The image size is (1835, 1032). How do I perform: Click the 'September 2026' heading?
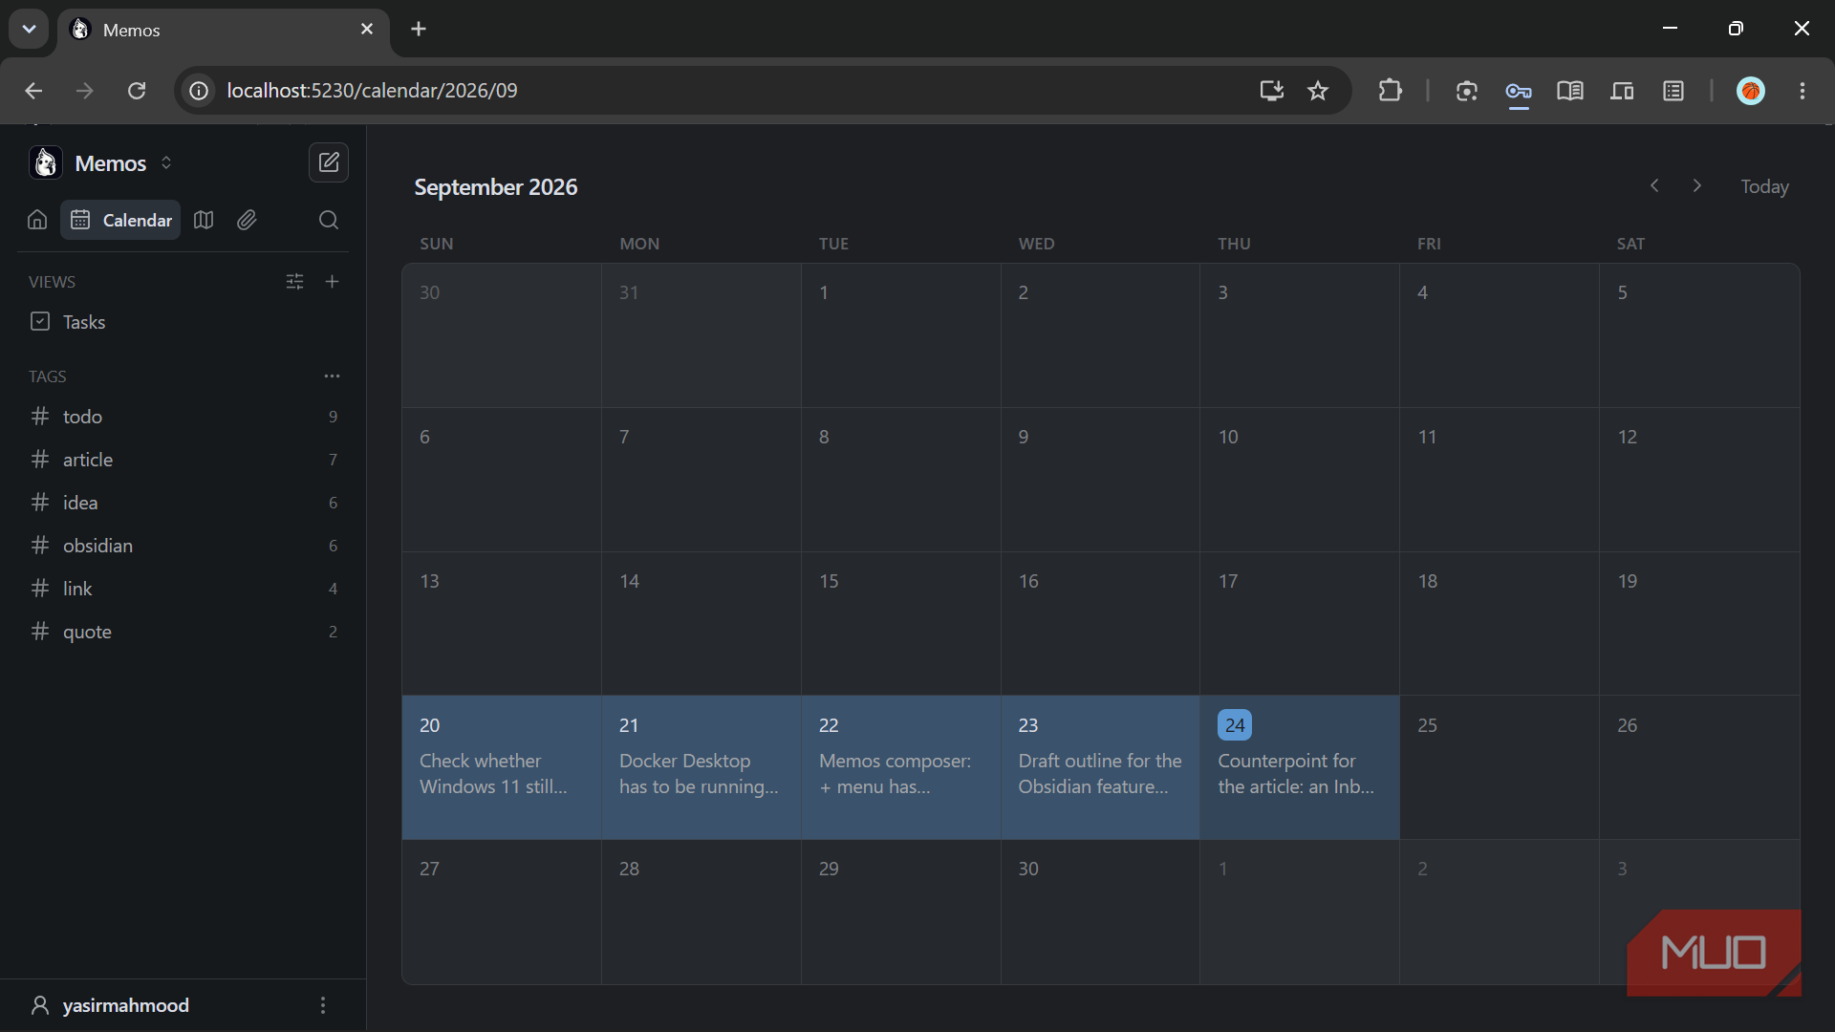point(496,187)
